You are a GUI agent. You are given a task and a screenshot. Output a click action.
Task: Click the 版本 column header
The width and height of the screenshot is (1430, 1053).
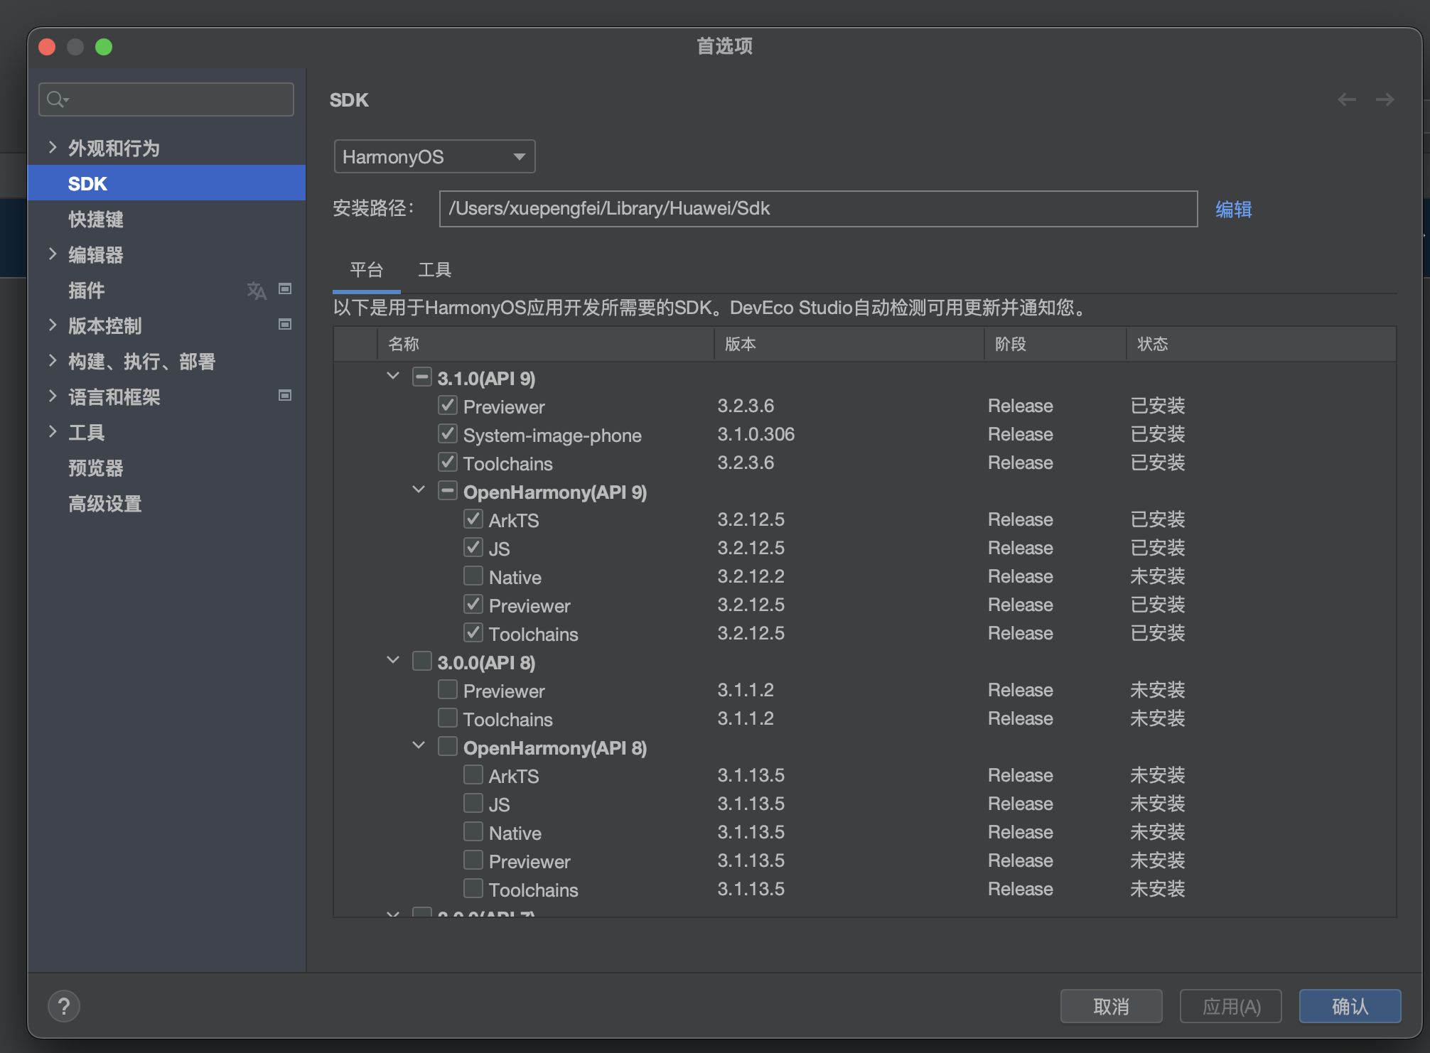click(x=849, y=344)
